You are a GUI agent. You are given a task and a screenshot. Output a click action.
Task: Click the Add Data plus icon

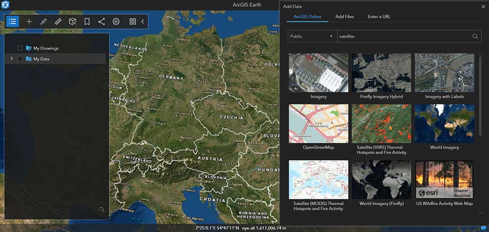point(29,21)
